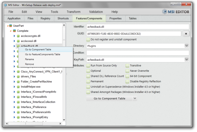Screen dimensions: 197x132
Task: Open dropdown arrow beside Go to Component Table
Action: (135, 98)
